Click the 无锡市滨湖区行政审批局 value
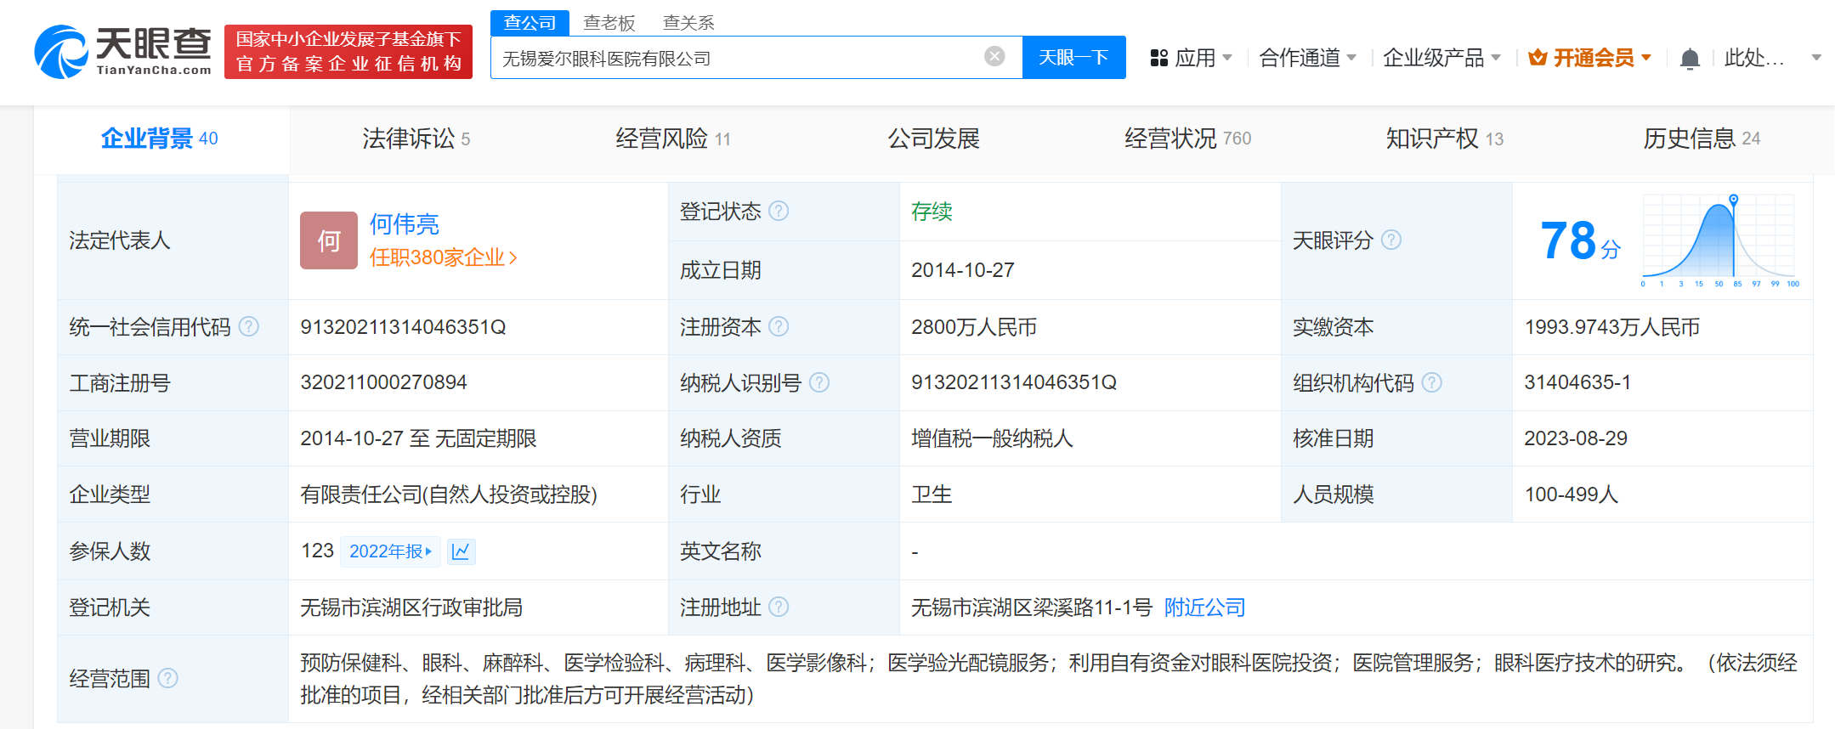 pos(411,607)
